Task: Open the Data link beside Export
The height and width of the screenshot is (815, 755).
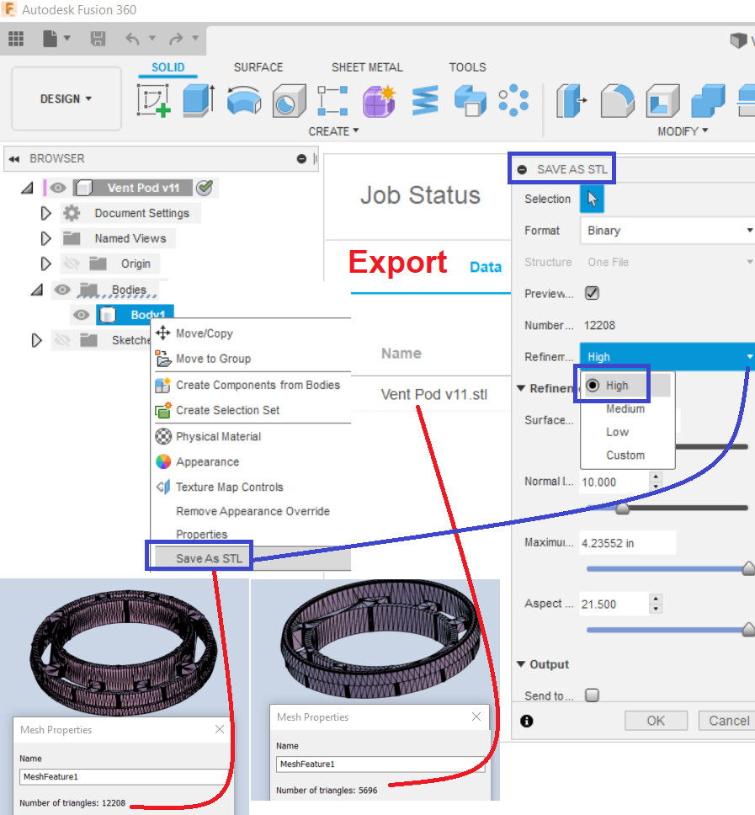Action: (486, 267)
